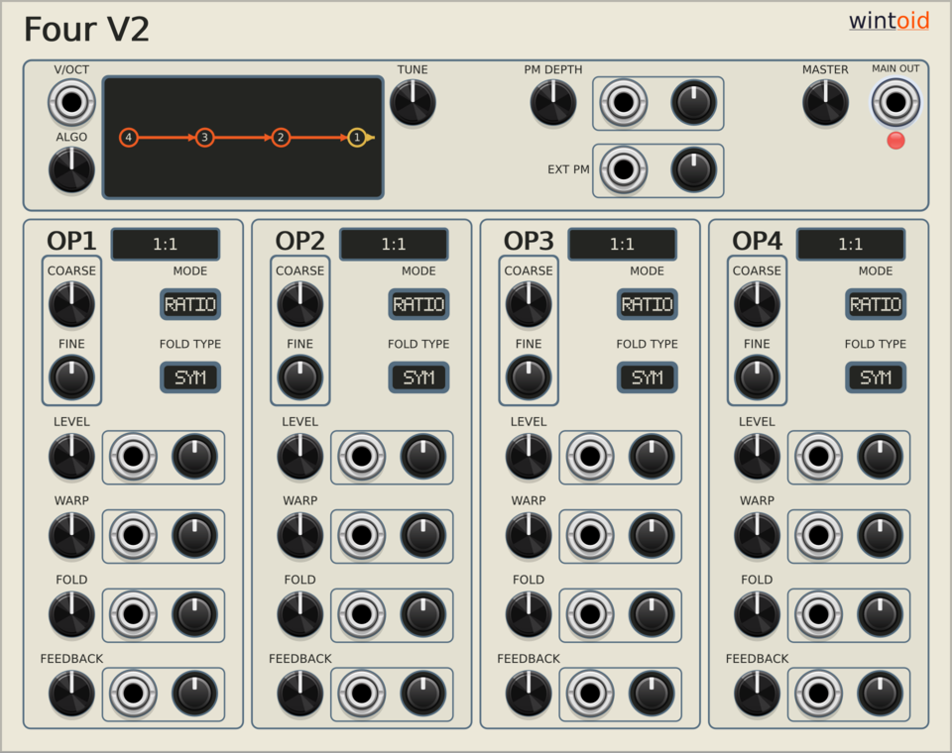Click the MASTER volume knob
The width and height of the screenshot is (952, 753).
[825, 102]
